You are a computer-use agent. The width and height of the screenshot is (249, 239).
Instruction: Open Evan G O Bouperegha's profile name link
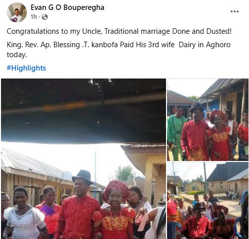click(68, 7)
